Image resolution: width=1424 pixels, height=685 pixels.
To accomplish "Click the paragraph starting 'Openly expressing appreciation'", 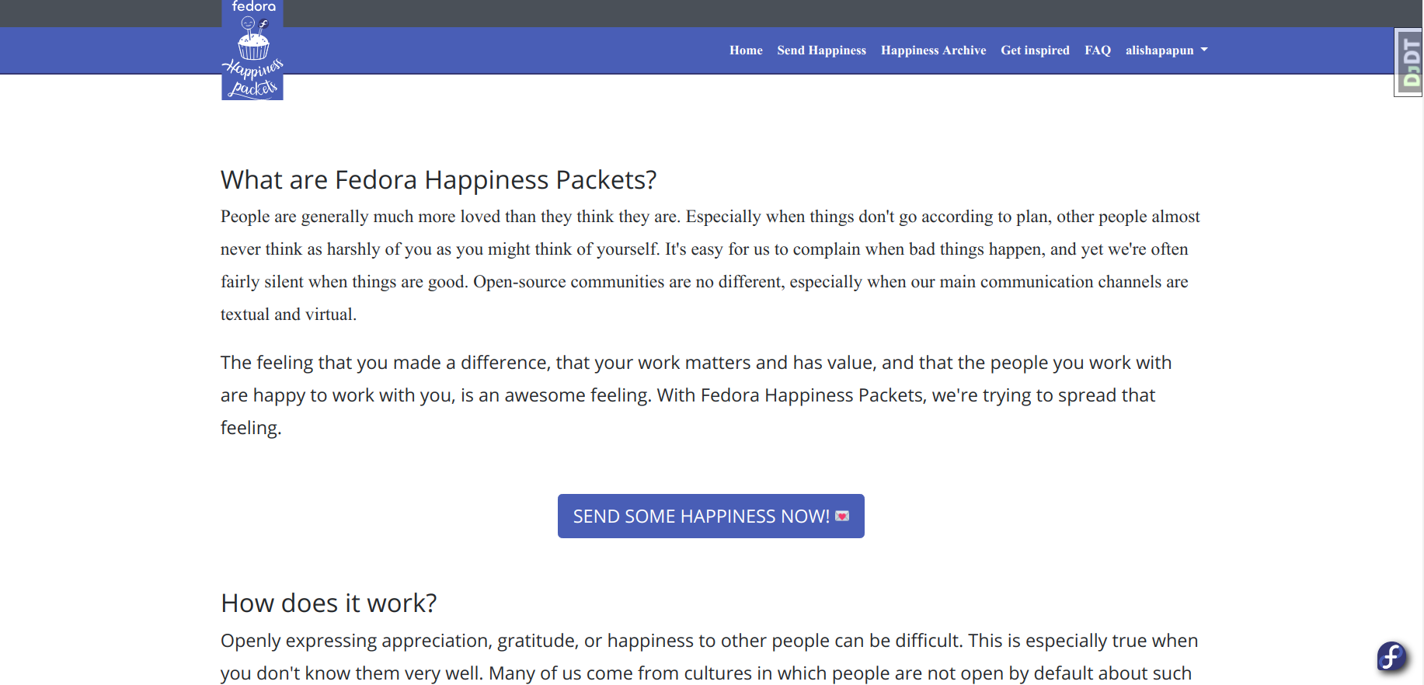I will point(709,657).
